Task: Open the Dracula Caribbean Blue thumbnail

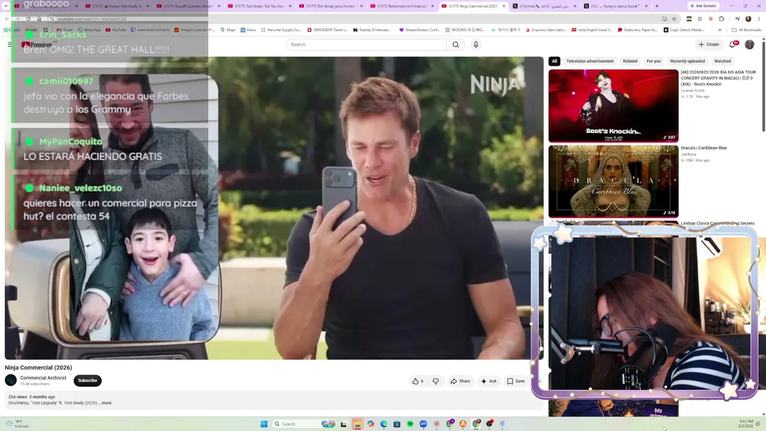Action: (x=613, y=181)
